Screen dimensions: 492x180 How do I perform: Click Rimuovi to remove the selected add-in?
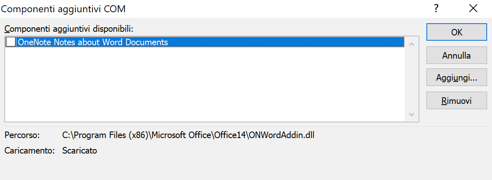pos(457,101)
